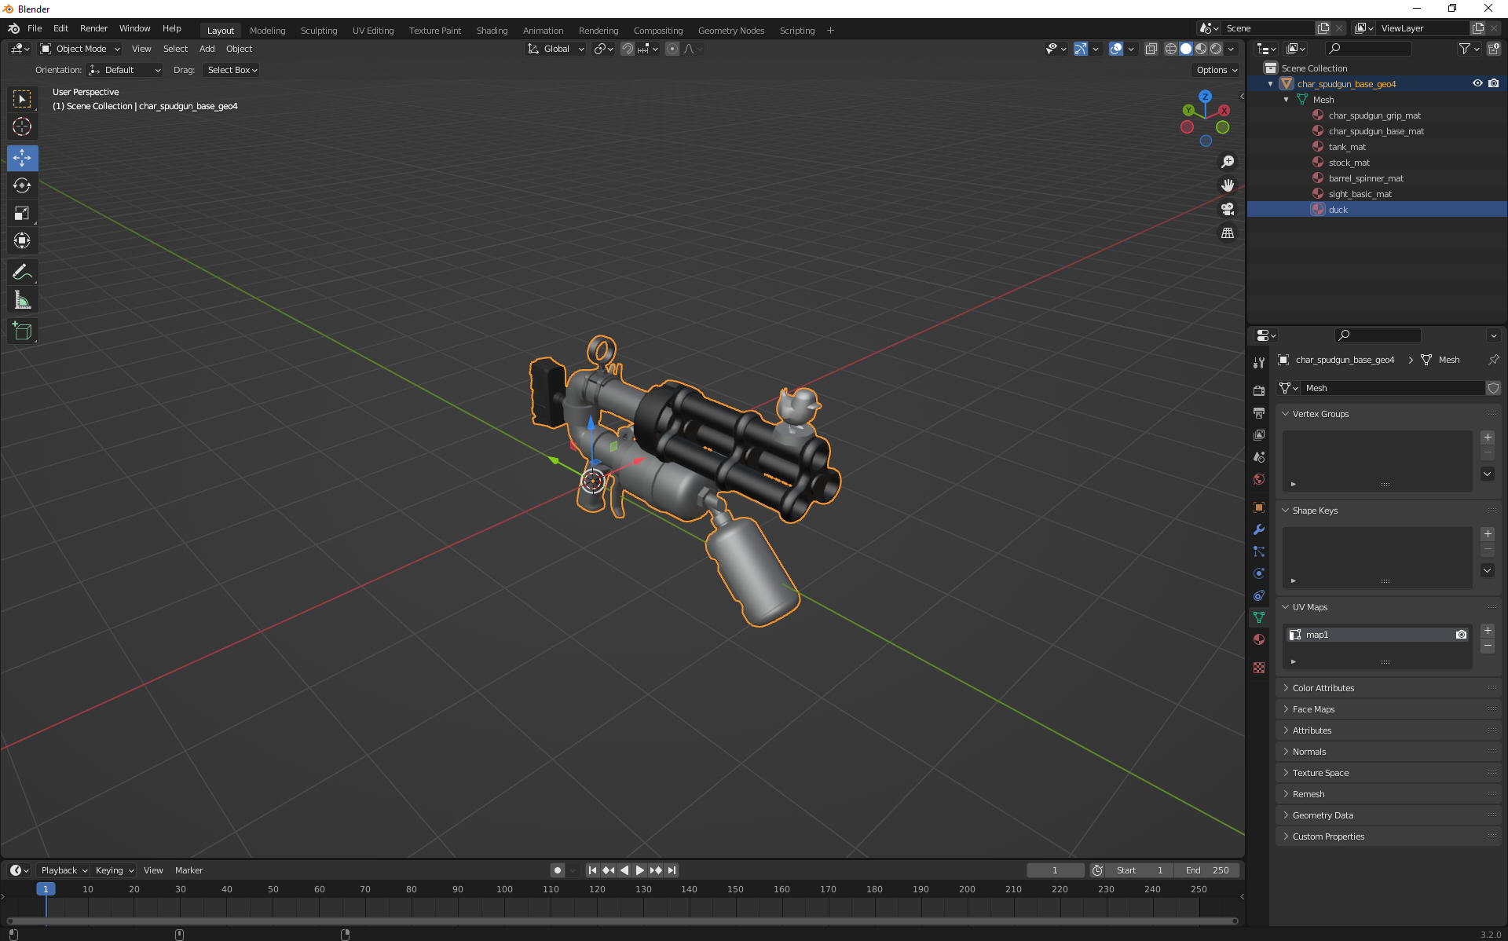Select the Rotate tool
1508x941 pixels.
pos(22,185)
